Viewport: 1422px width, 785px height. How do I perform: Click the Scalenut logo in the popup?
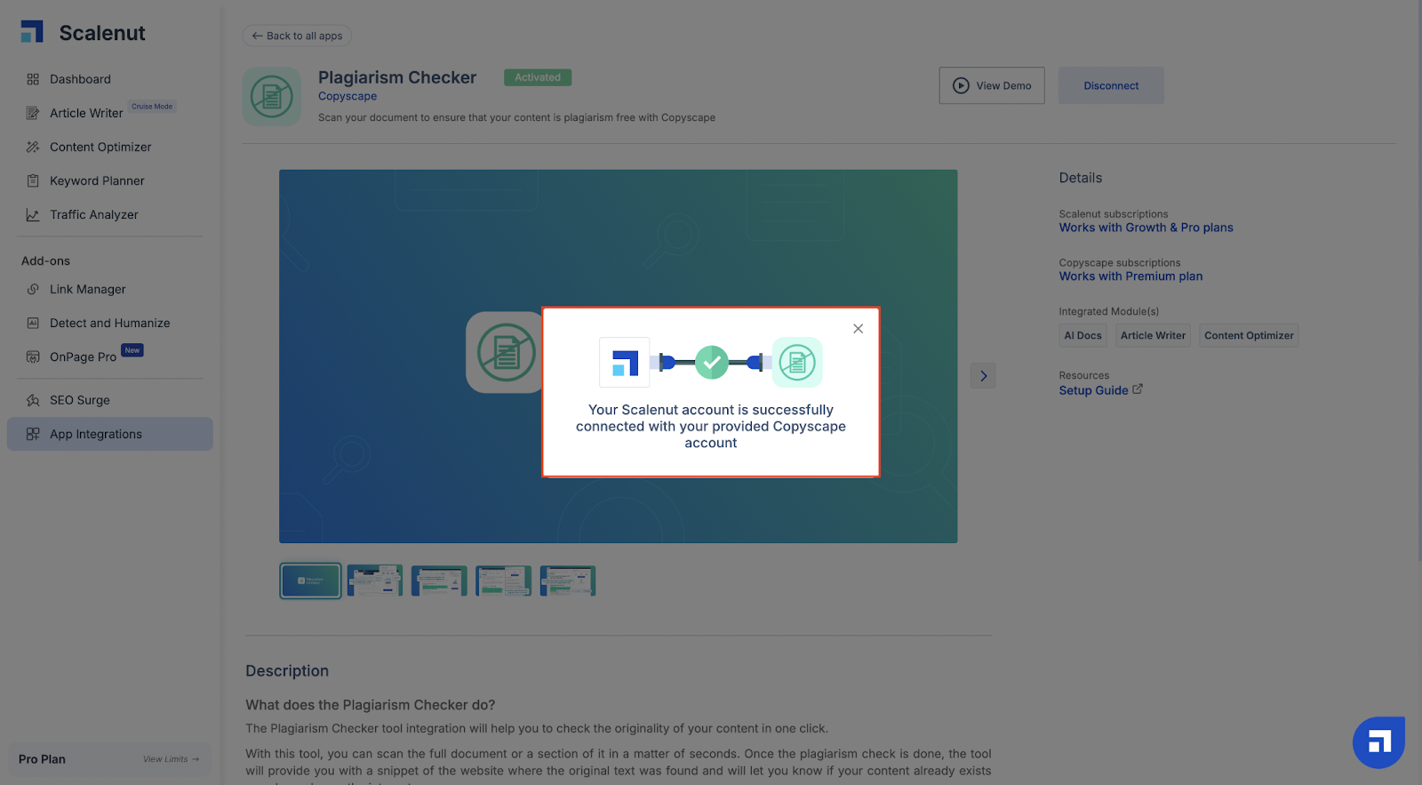[625, 362]
